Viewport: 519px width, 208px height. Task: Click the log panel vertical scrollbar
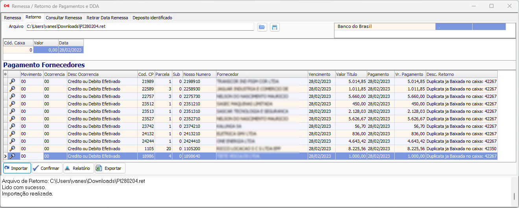tap(514, 192)
